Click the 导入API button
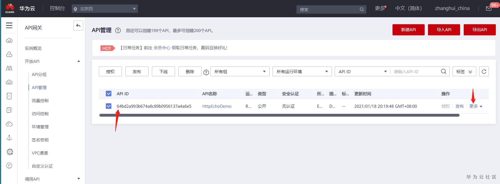Screen dimensions: 500x184 (x=444, y=30)
